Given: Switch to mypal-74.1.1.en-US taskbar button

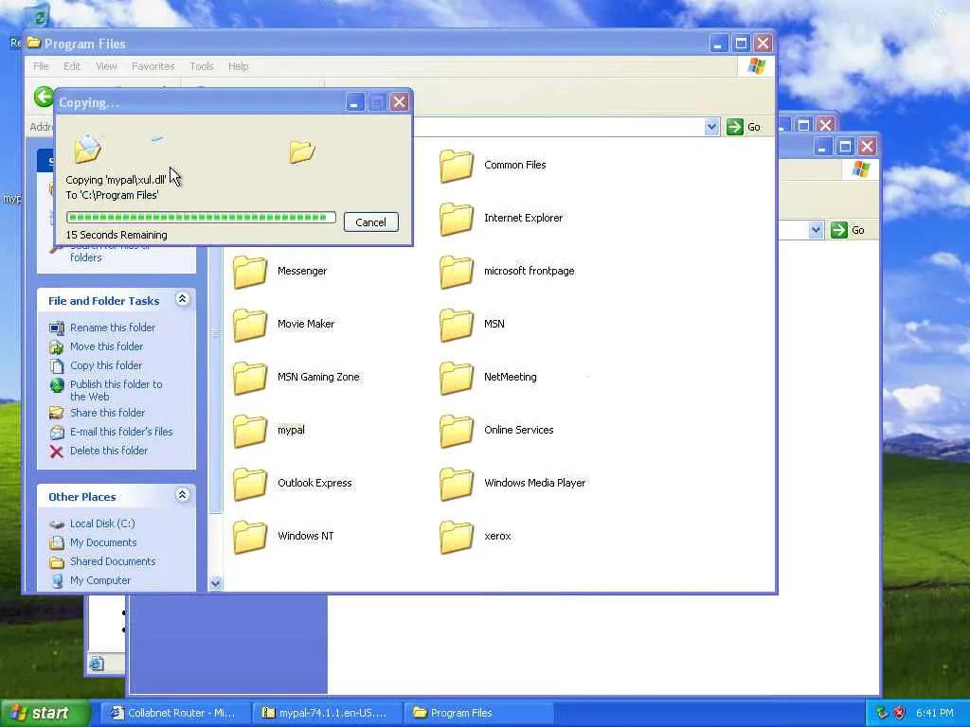Looking at the screenshot, I should tap(327, 713).
